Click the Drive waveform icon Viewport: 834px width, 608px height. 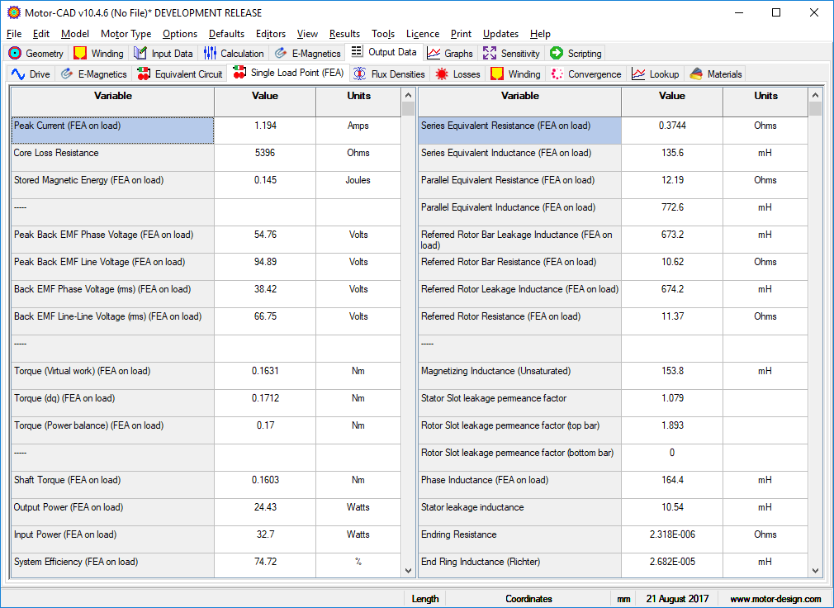18,74
